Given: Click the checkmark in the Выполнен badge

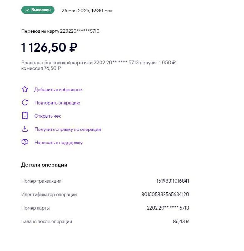Looking at the screenshot, I should point(28,10).
